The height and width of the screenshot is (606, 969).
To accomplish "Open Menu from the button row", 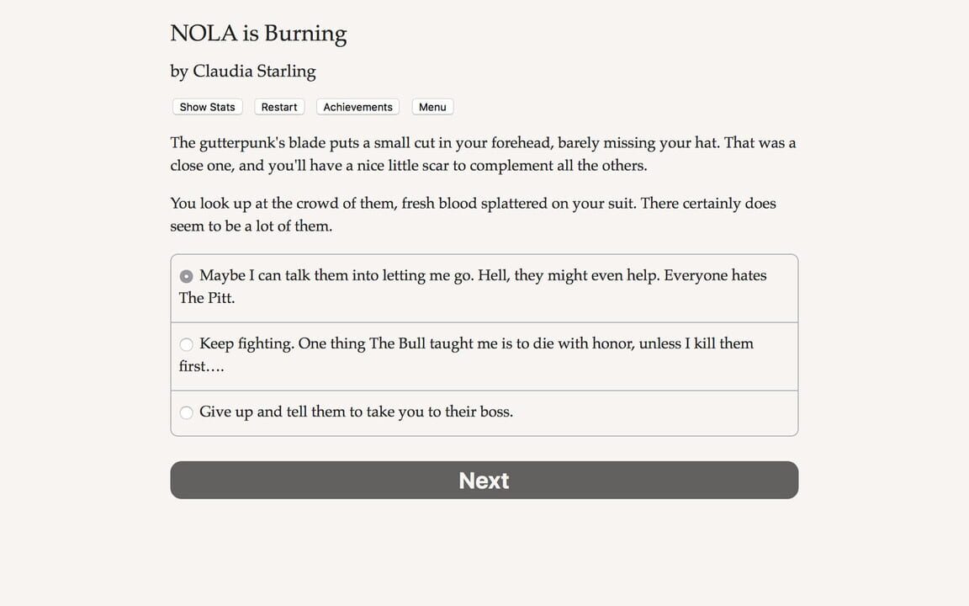I will pyautogui.click(x=432, y=107).
